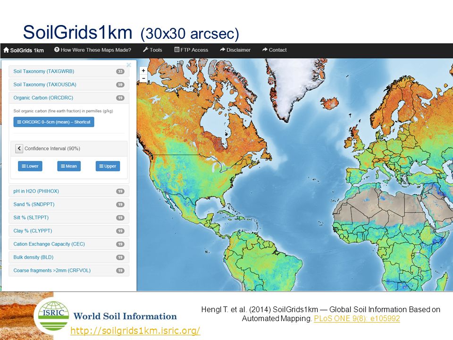Click the ISRIC globe logo

tap(53, 315)
